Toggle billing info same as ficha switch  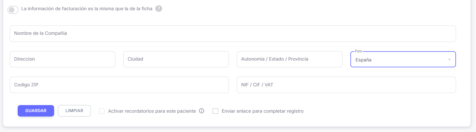(13, 10)
